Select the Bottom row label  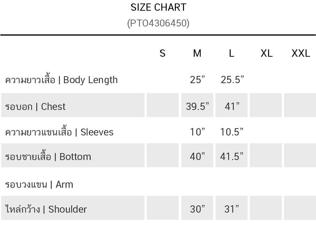48,157
